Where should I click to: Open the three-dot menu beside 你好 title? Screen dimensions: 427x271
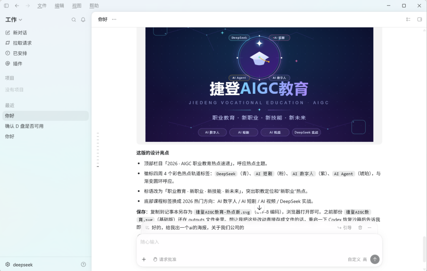click(x=114, y=19)
